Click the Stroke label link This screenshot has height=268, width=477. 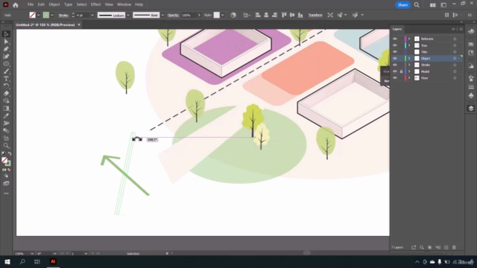63,15
